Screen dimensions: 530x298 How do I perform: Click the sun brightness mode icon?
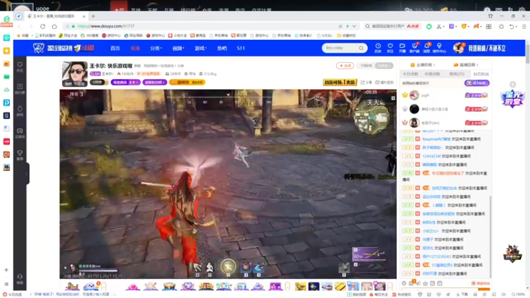502,26
